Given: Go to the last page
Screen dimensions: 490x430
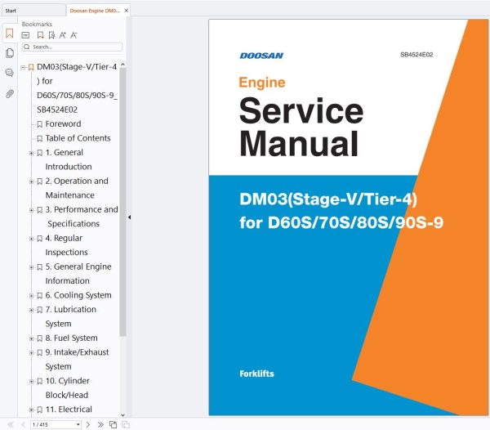Looking at the screenshot, I should tap(100, 424).
